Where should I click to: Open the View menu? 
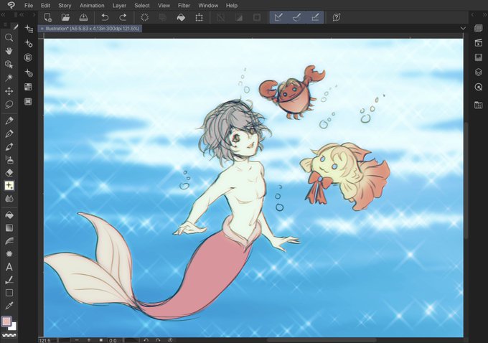coord(164,5)
